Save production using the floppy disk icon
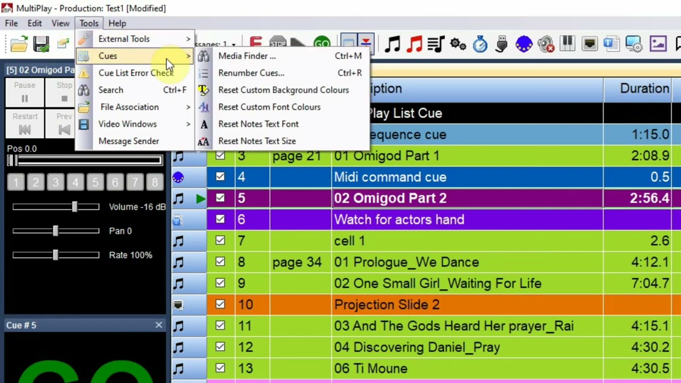This screenshot has height=383, width=681. (41, 44)
